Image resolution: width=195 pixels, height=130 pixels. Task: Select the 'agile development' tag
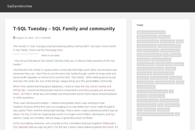(147, 37)
